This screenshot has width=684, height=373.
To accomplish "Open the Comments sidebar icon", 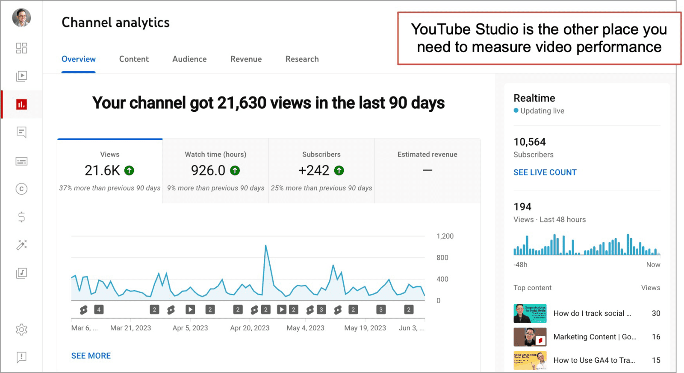I will 21,132.
